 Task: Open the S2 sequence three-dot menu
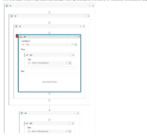[85, 16]
